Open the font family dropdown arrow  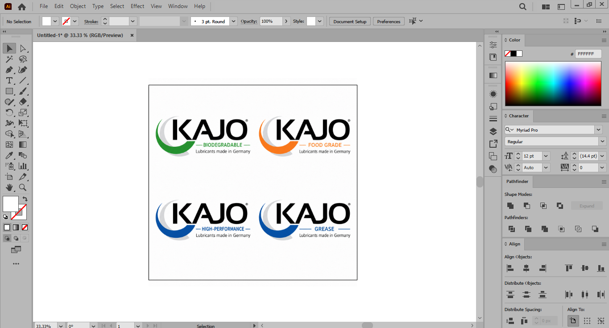point(598,130)
